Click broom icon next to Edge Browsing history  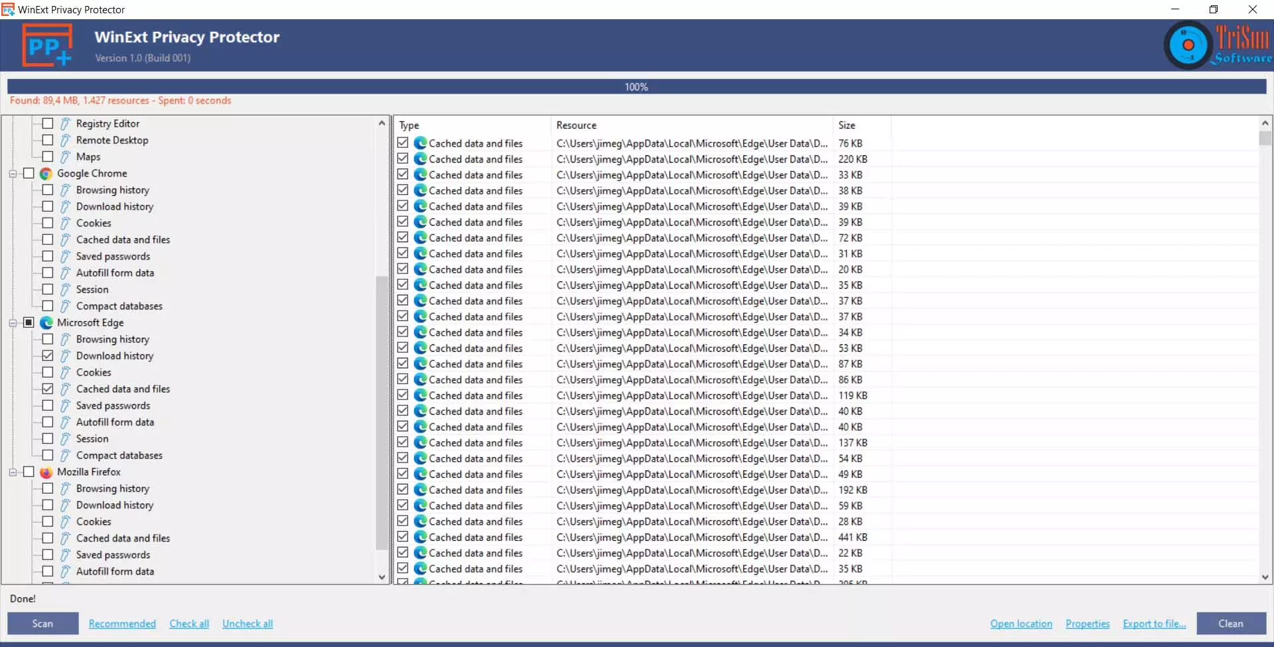(x=65, y=339)
